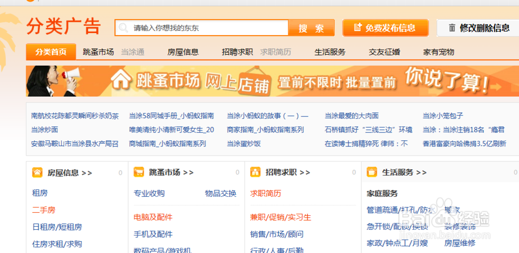The image size is (519, 253).
Task: Select 房屋维修 link
Action: [x=460, y=243]
